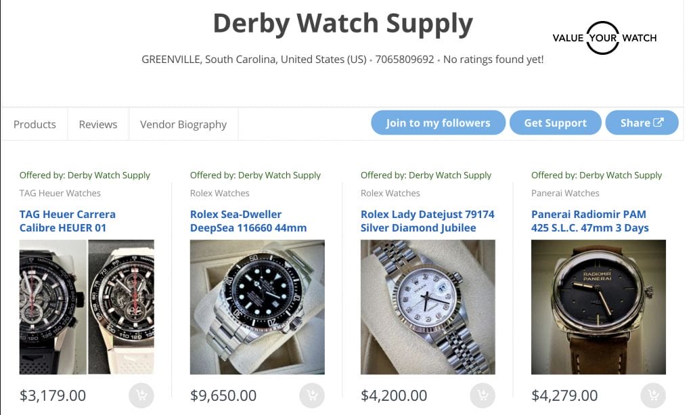Image resolution: width=693 pixels, height=415 pixels.
Task: Click the Get Support button
Action: pos(555,123)
